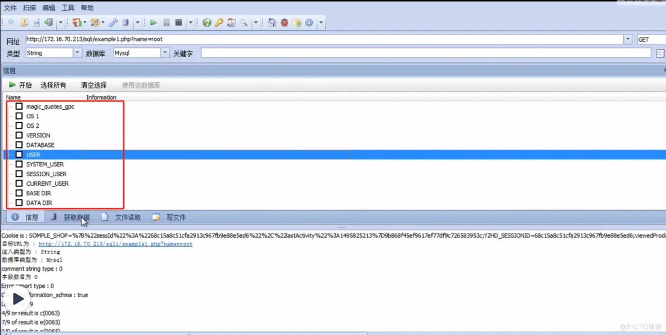666x335 pixels.
Task: Switch to the 写文件 tab
Action: [169, 217]
